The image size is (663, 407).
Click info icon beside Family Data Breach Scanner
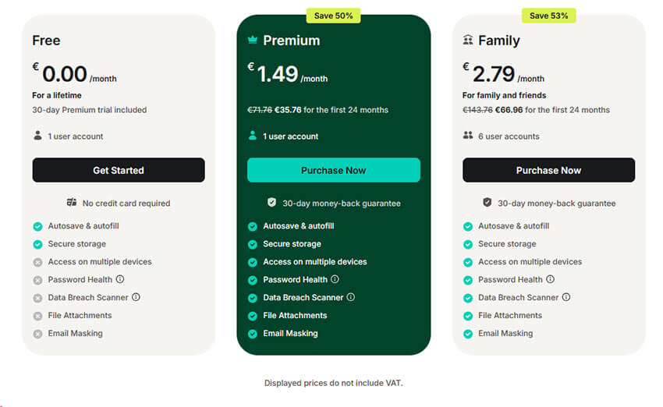(x=566, y=297)
